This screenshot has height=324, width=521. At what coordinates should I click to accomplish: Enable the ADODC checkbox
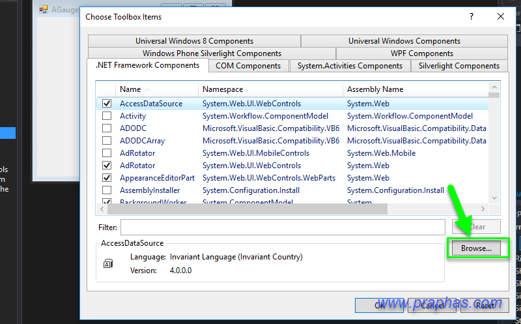107,128
